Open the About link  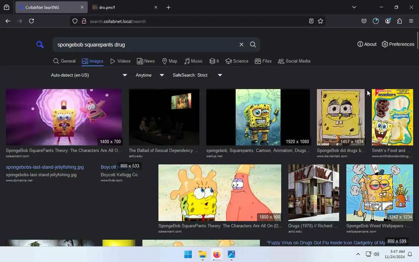click(367, 44)
